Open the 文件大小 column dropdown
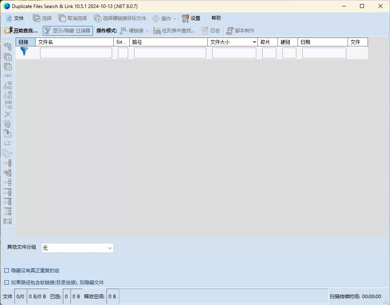This screenshot has width=390, height=305. [x=254, y=42]
